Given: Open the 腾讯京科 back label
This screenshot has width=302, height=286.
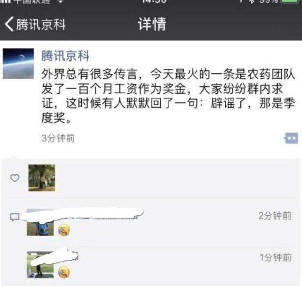Looking at the screenshot, I should tap(41, 24).
